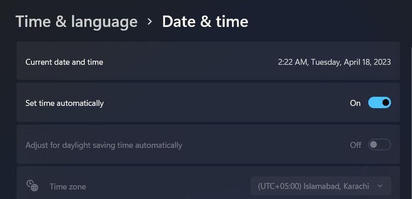Click the Time zone label text

pyautogui.click(x=68, y=187)
